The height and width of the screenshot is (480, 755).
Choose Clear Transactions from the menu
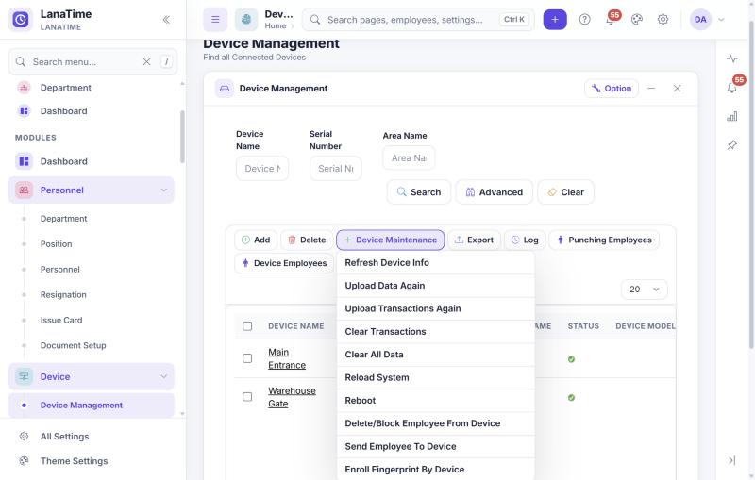[x=436, y=331]
